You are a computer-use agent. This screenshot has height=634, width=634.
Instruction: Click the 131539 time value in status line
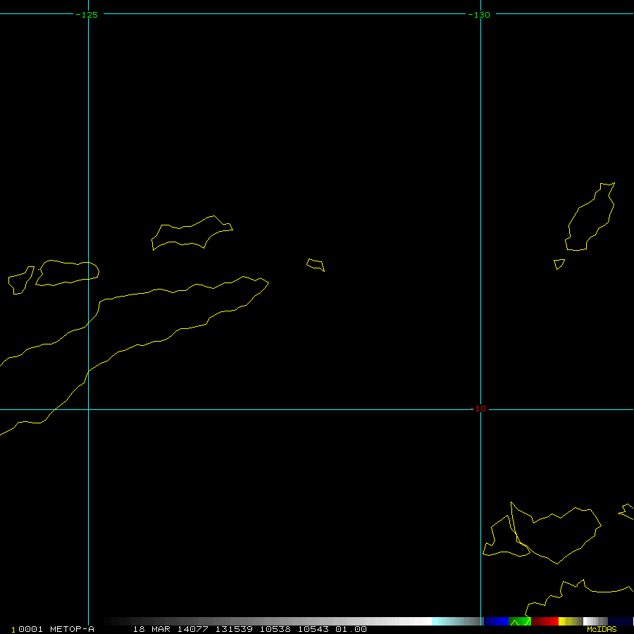(235, 629)
